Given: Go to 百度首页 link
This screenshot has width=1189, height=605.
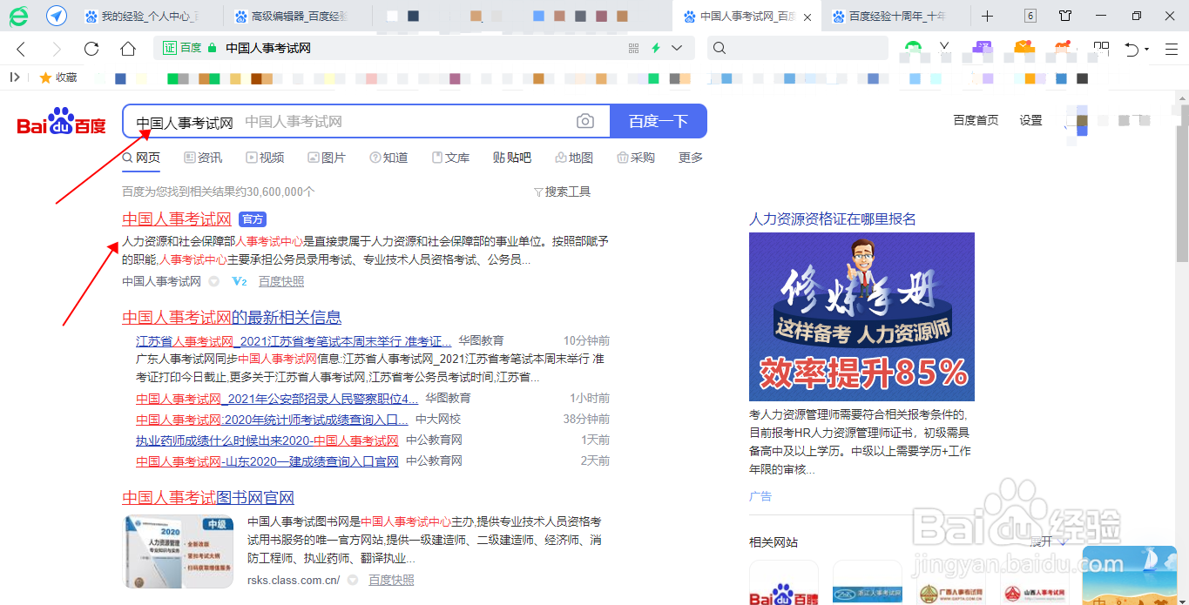Looking at the screenshot, I should point(976,120).
